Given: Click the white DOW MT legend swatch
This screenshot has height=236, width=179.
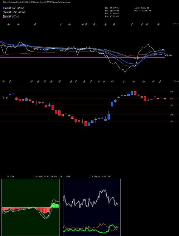Looking at the screenshot, I should [4, 13].
